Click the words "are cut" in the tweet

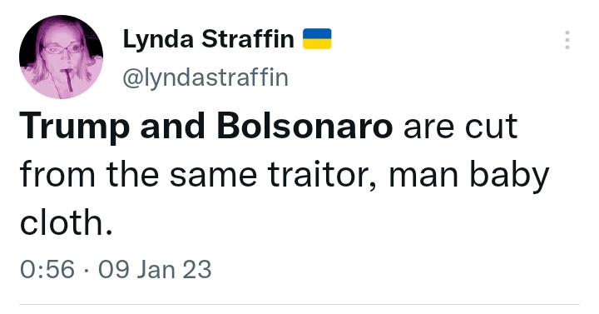coord(460,127)
